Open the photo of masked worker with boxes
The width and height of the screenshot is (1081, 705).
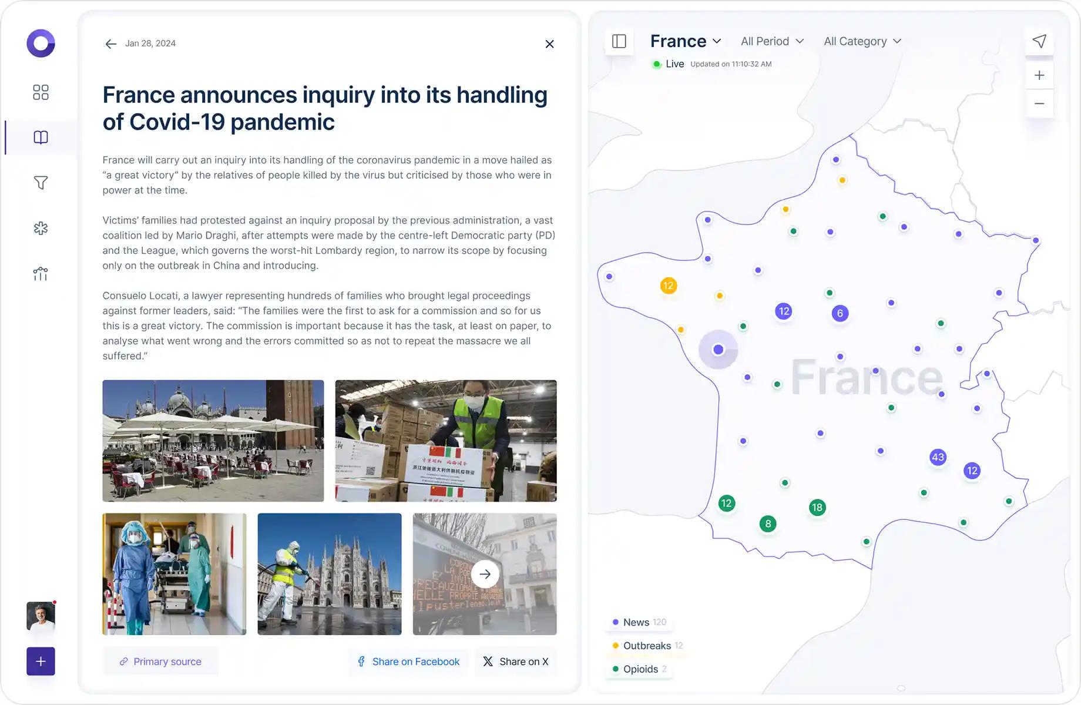(446, 441)
